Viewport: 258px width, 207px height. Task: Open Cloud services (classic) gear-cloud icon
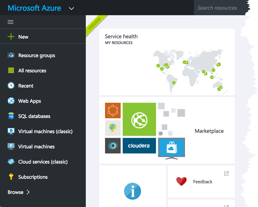(11, 161)
